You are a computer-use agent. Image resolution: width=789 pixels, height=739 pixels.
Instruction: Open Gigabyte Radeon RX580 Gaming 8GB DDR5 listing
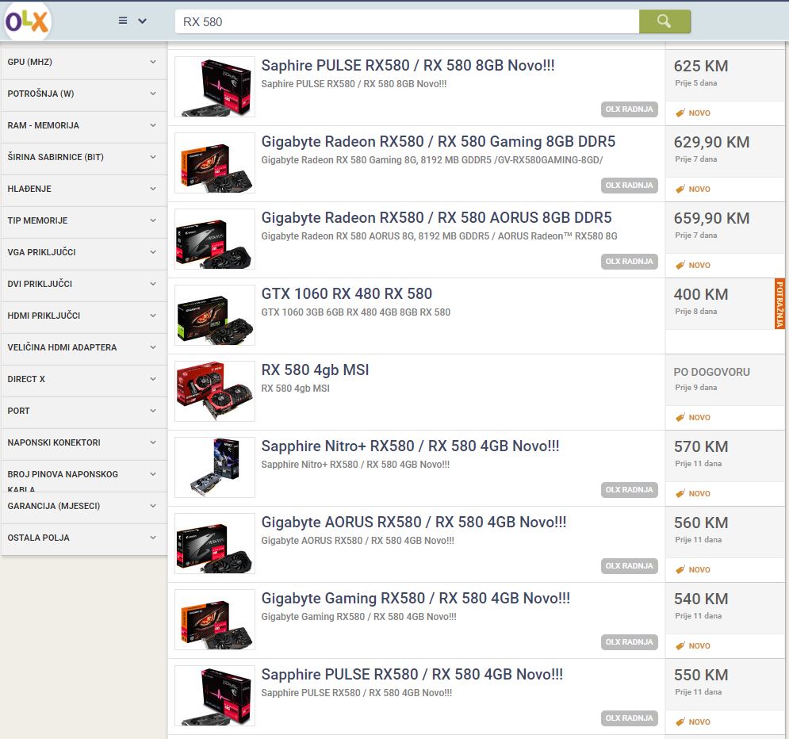[x=438, y=142]
